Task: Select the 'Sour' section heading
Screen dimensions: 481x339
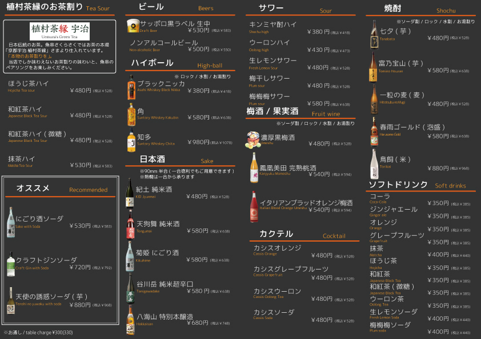Action: [x=326, y=11]
